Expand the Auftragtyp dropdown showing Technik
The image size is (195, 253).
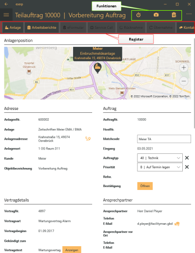(160, 158)
